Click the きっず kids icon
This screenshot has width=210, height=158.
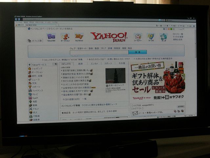point(164,37)
